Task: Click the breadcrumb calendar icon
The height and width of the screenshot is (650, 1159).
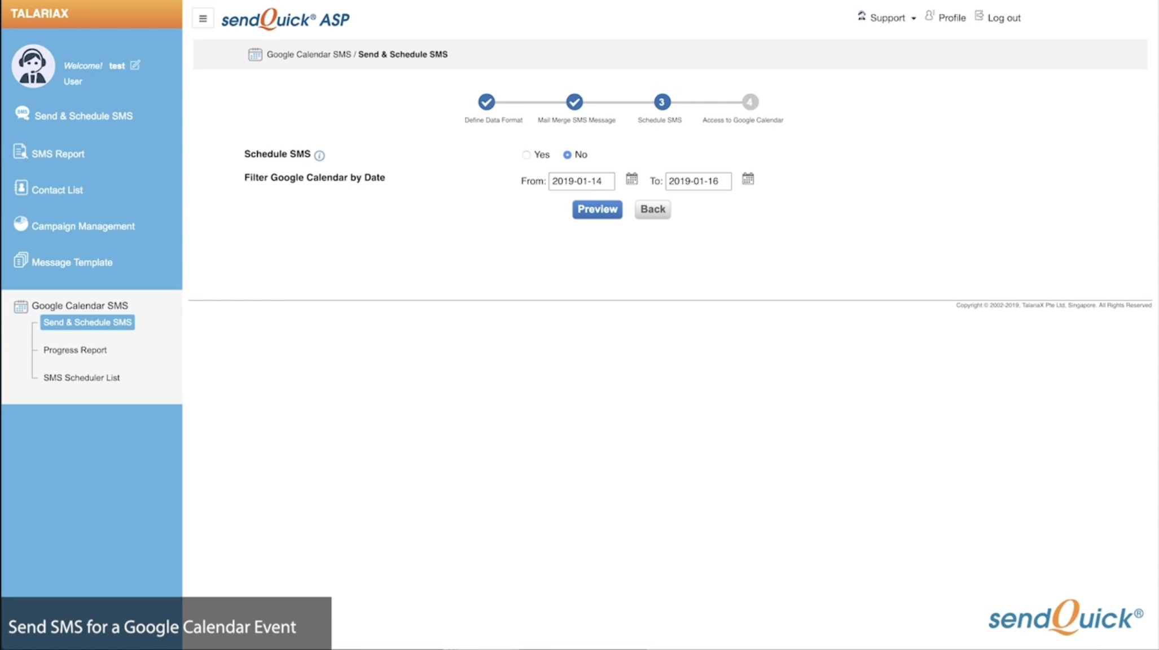Action: (255, 54)
